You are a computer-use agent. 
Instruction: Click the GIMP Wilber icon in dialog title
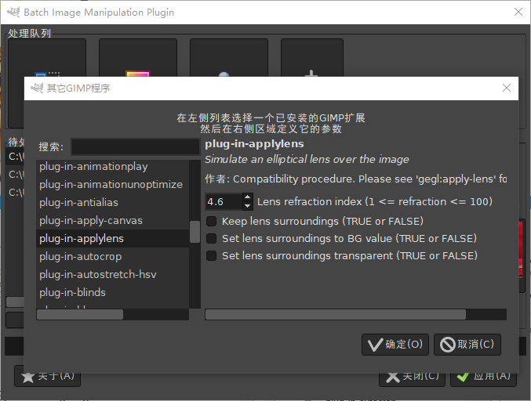(37, 89)
